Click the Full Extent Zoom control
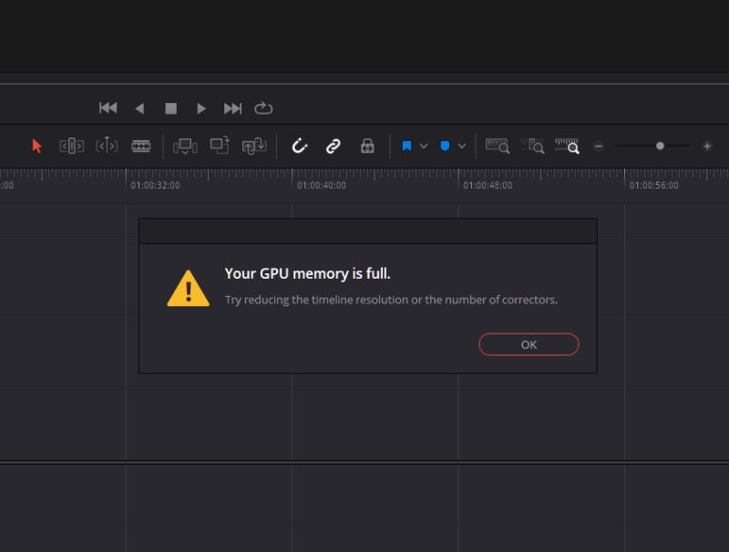729x552 pixels. [x=533, y=146]
